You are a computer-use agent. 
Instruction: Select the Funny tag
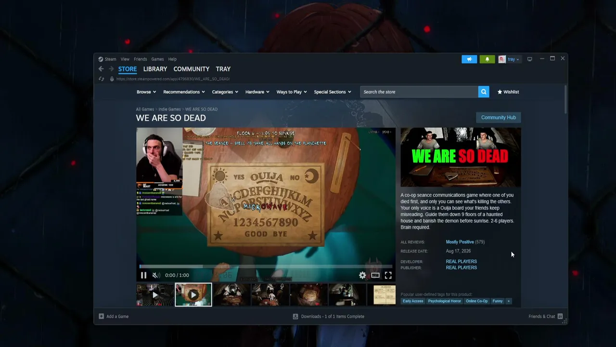(x=498, y=301)
